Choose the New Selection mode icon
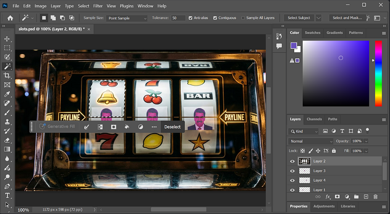Viewport: 390px width, 214px height. pos(44,18)
